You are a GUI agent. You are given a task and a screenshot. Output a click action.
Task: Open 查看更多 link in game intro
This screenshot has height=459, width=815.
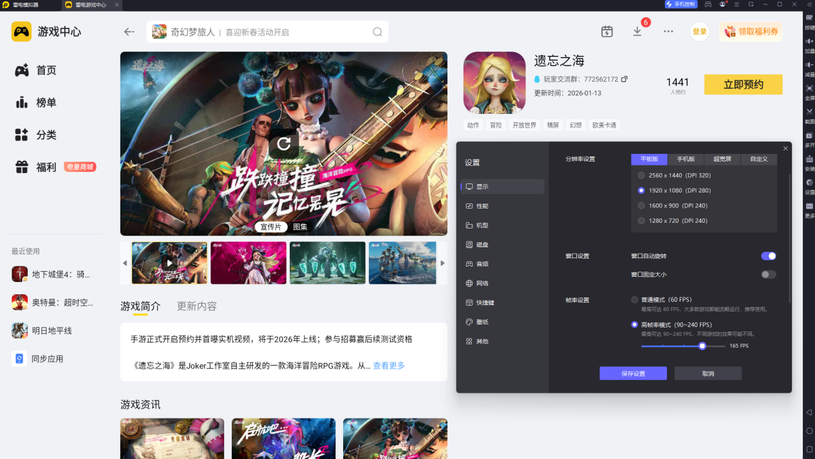tap(389, 366)
